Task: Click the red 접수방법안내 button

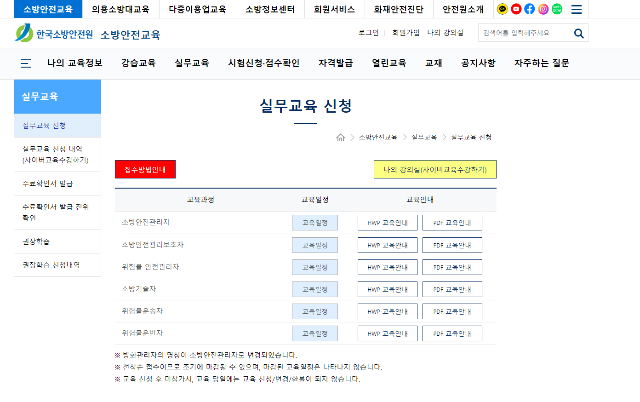Action: [x=145, y=169]
